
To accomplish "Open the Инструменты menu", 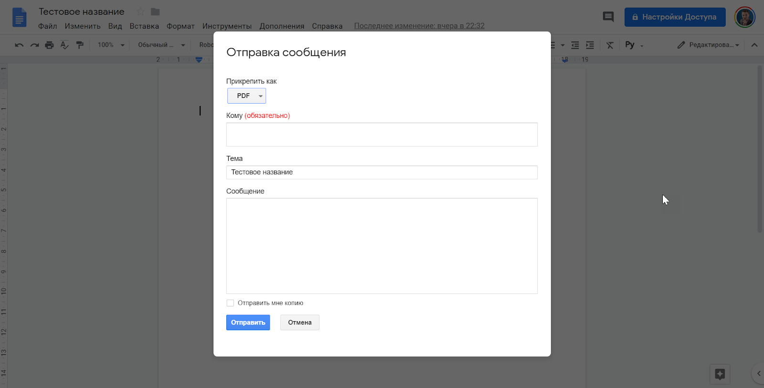I will [x=227, y=26].
